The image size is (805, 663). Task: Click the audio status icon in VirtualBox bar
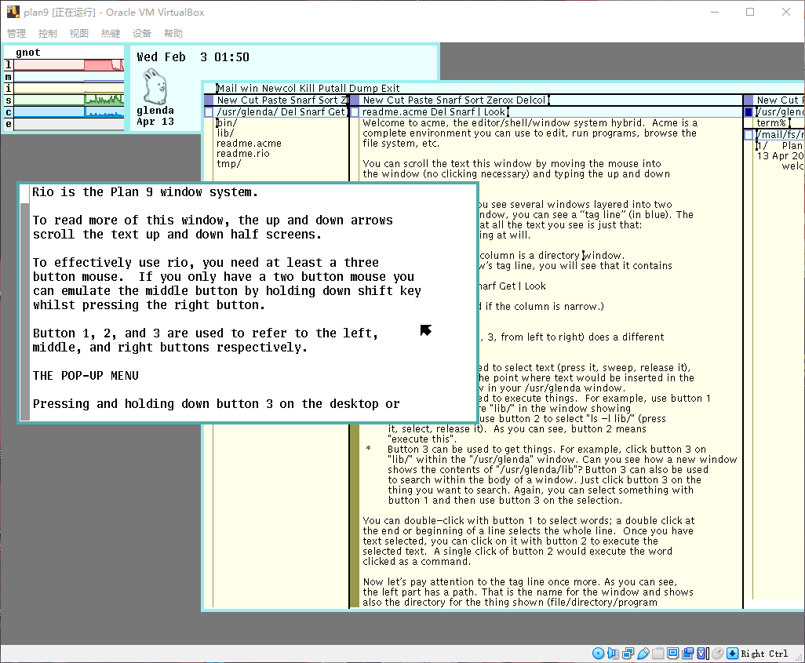point(613,654)
